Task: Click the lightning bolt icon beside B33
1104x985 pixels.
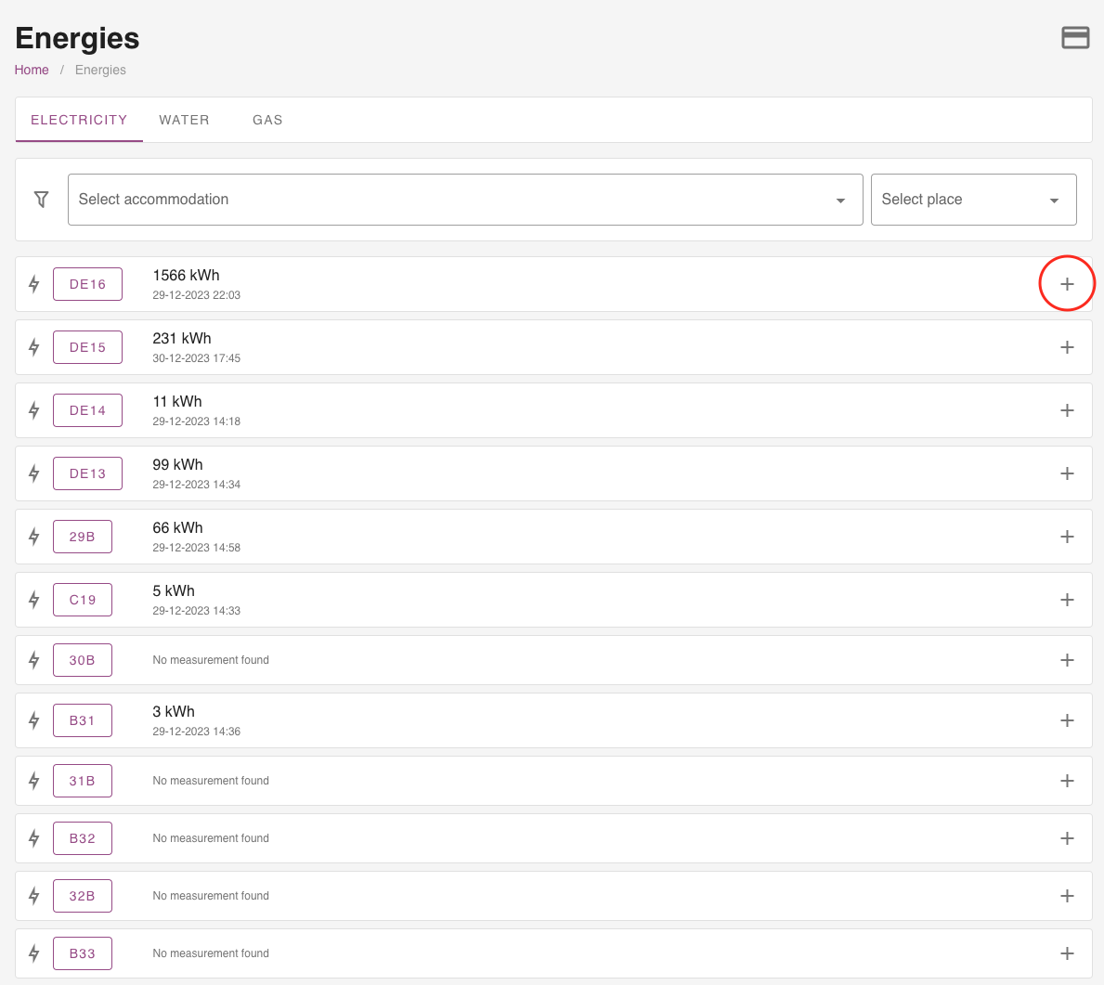Action: click(x=33, y=953)
